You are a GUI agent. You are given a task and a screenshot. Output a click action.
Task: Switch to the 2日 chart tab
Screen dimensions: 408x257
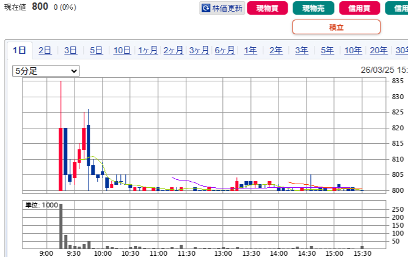(45, 51)
